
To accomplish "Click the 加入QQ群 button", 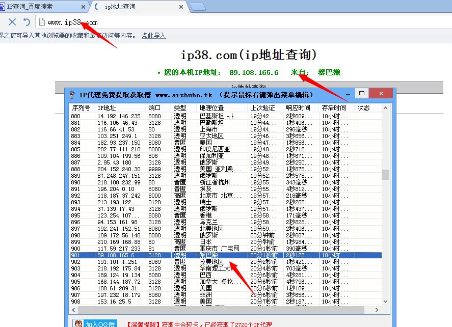I will pos(94,324).
